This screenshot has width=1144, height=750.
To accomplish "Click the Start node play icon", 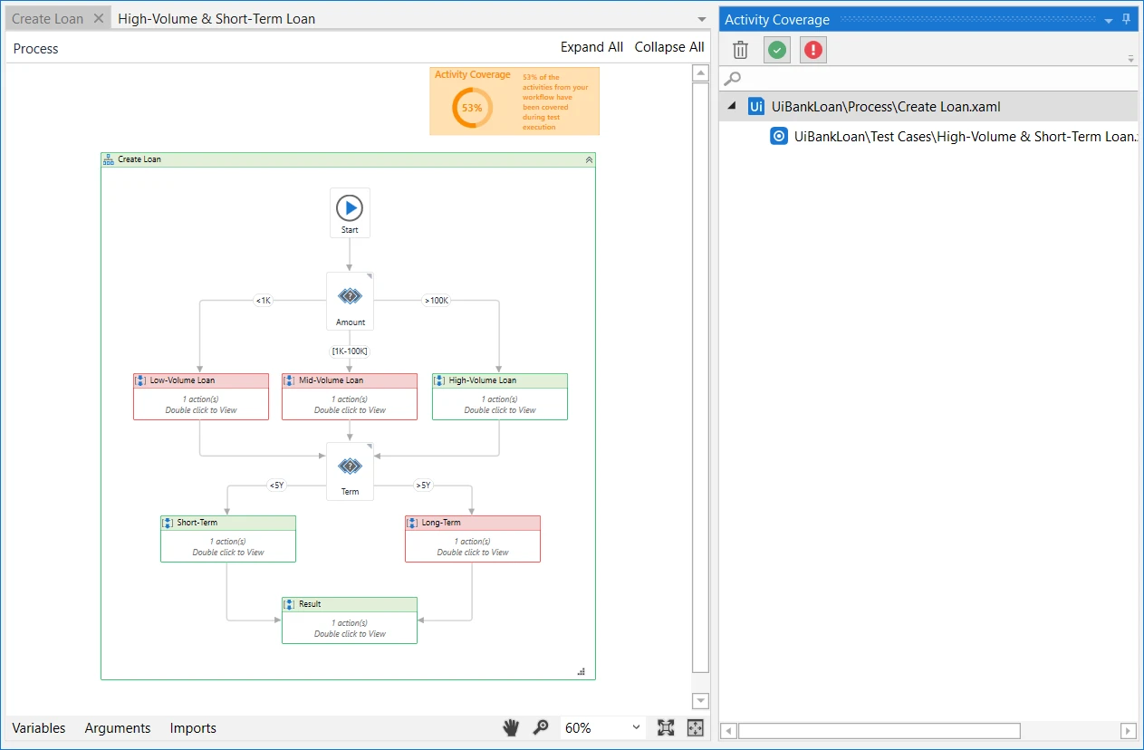I will click(x=350, y=208).
